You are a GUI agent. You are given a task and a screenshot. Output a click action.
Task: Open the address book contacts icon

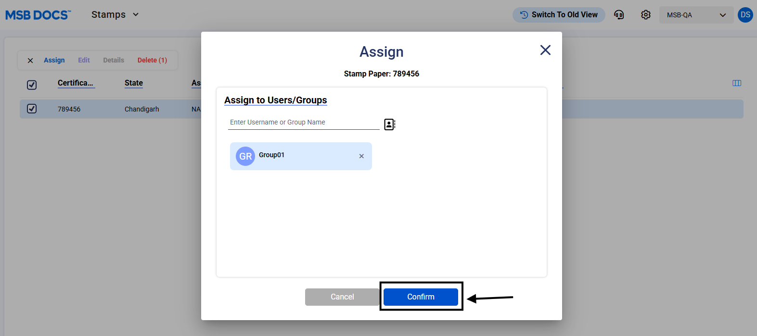tap(389, 124)
